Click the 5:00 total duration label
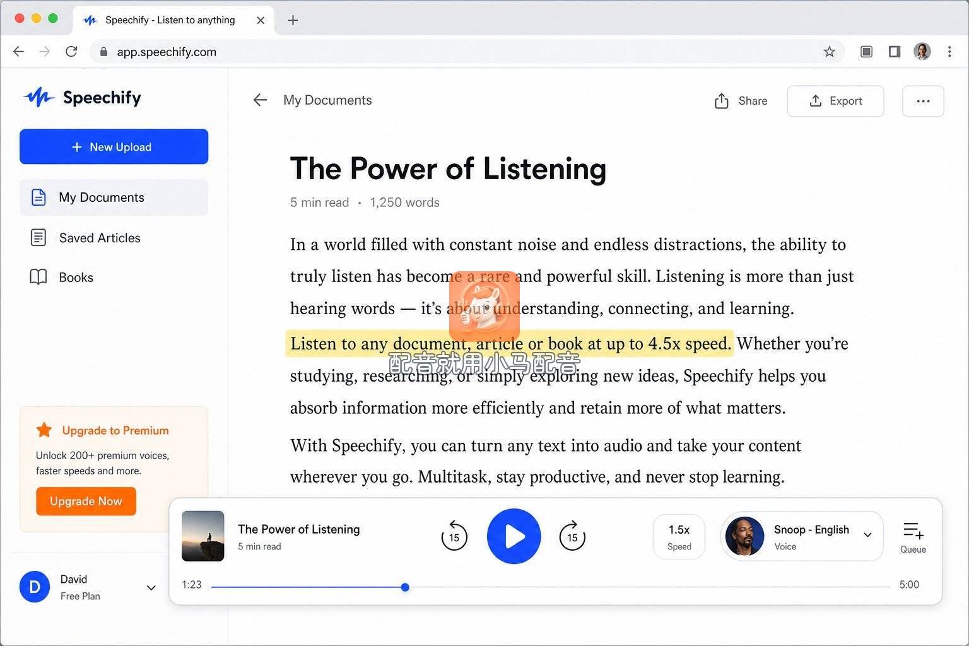The height and width of the screenshot is (646, 969). [909, 585]
